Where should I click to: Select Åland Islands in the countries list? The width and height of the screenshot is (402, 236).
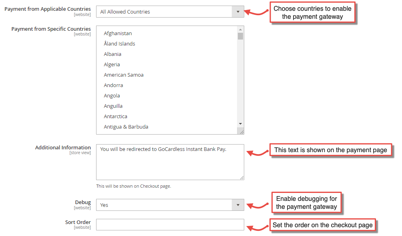119,44
